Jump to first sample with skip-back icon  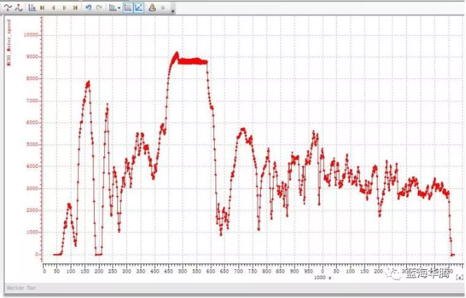click(x=43, y=8)
